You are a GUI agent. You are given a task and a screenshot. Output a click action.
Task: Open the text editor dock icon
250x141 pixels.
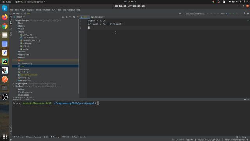coord(5,52)
